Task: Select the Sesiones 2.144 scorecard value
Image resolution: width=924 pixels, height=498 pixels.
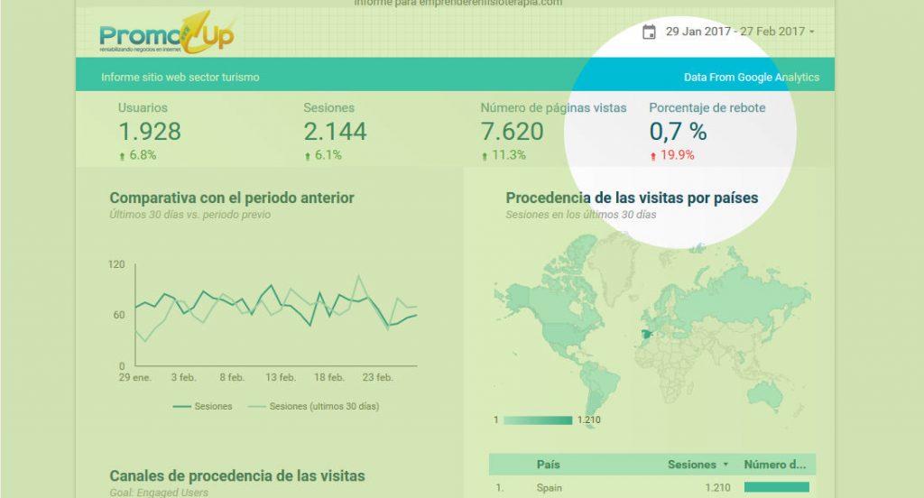Action: pyautogui.click(x=335, y=132)
